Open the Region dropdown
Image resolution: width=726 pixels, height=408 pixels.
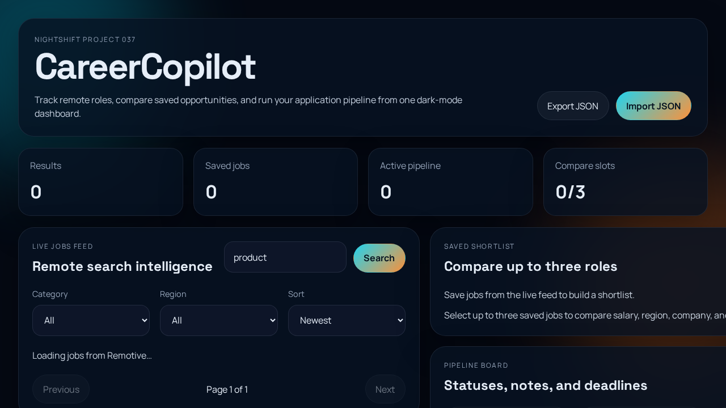point(219,320)
